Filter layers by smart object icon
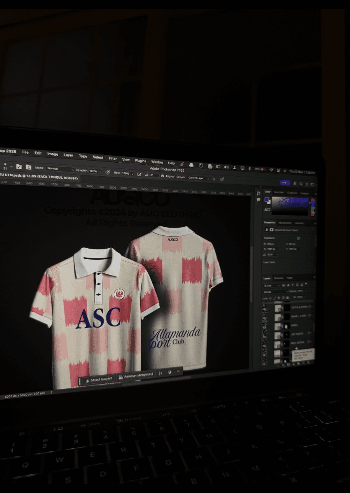The image size is (350, 493). 302,285
